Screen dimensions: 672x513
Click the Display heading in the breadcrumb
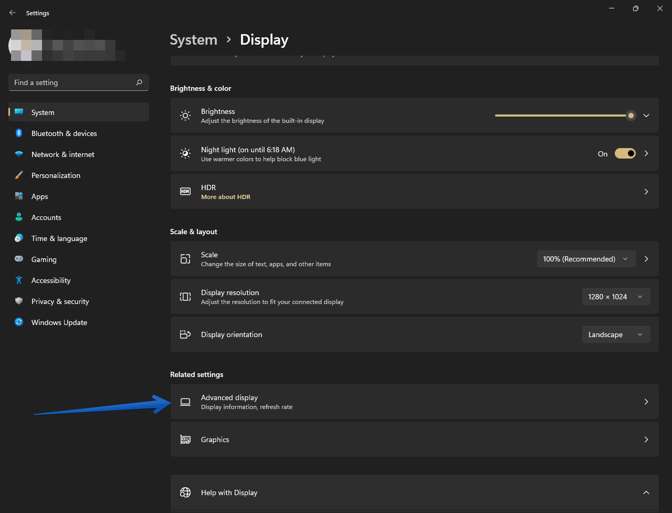pyautogui.click(x=264, y=40)
